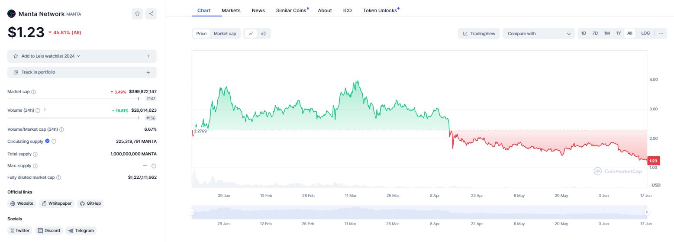Set chart range to 7D
This screenshot has width=674, height=242.
595,33
